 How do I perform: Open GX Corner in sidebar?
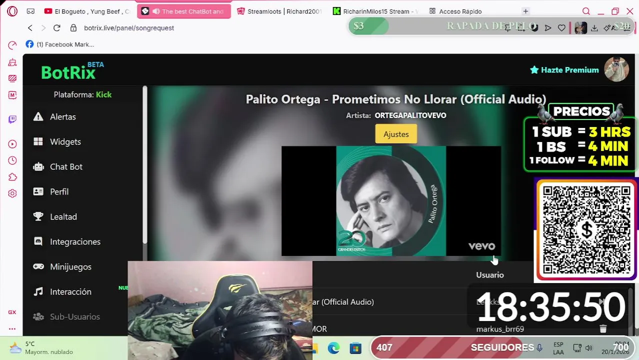tap(12, 312)
